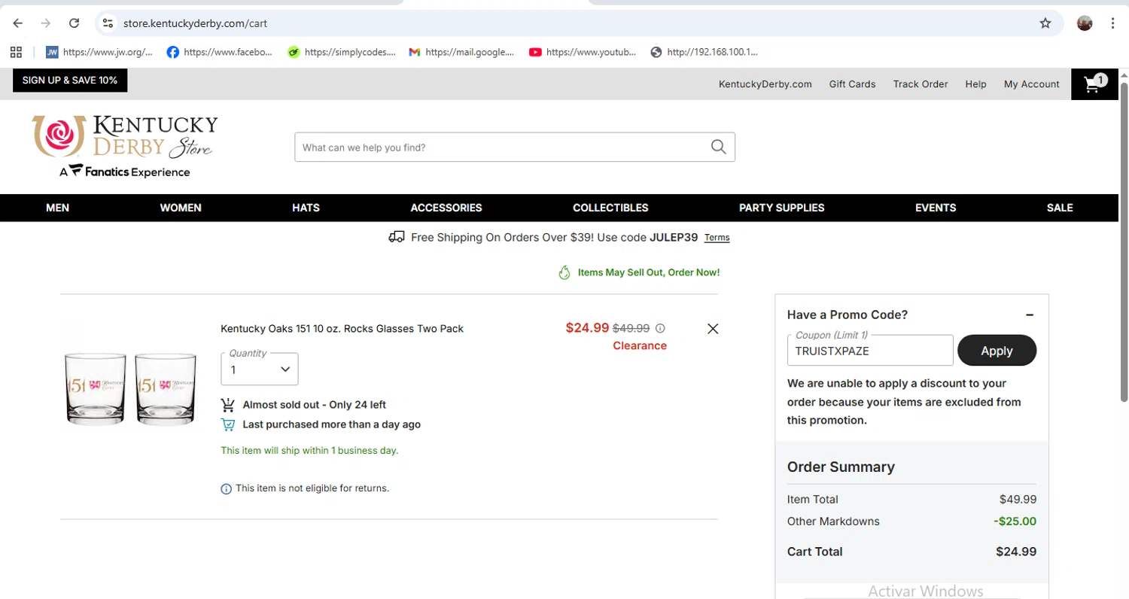
Task: Click the Clearance label
Action: (640, 345)
